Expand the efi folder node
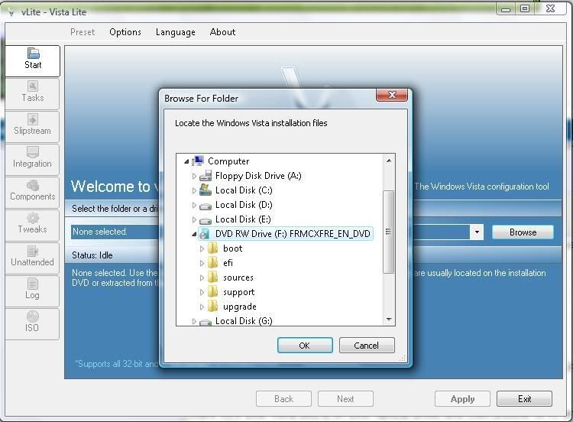The height and width of the screenshot is (422, 573). pyautogui.click(x=202, y=263)
